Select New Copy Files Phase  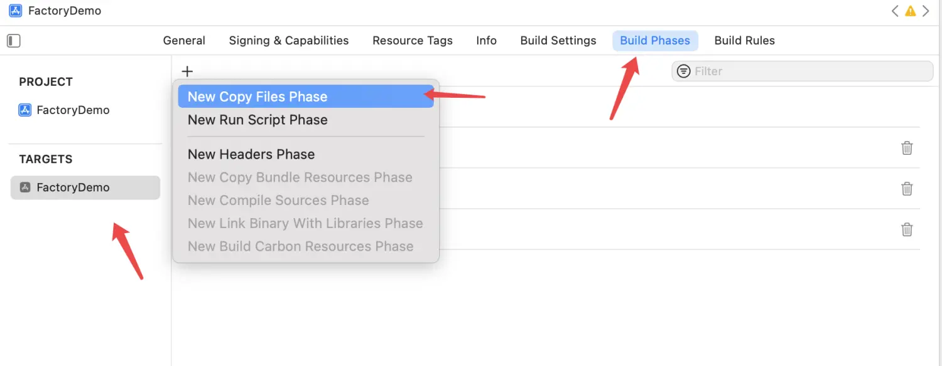tap(257, 97)
